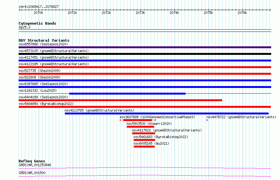Click the blue nsv522608 variant bar
The image size is (280, 180).
click(x=145, y=80)
